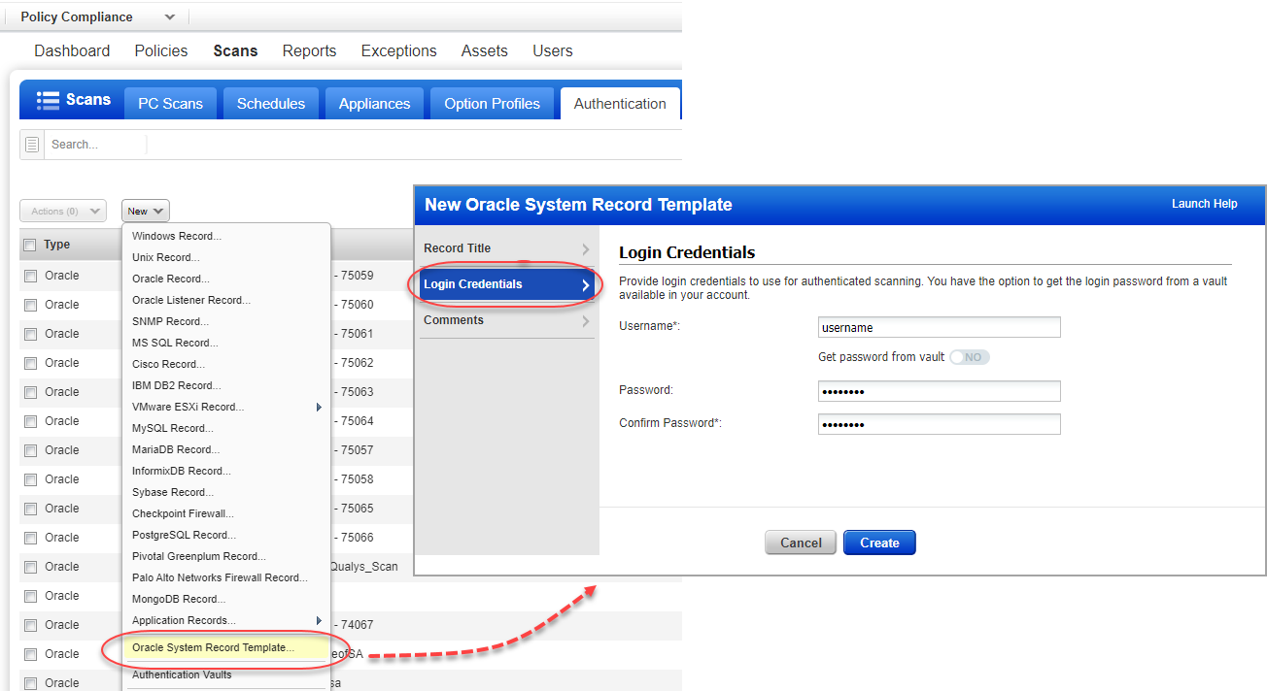The image size is (1267, 691).
Task: Select the checkbox for Oracle row 75062
Action: [x=30, y=363]
